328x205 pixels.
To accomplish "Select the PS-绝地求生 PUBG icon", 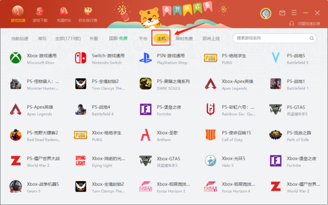I will click(210, 58).
